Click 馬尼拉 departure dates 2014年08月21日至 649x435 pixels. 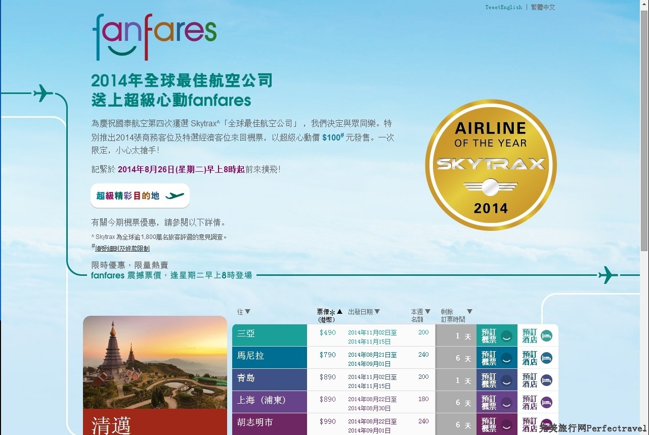[x=372, y=355]
